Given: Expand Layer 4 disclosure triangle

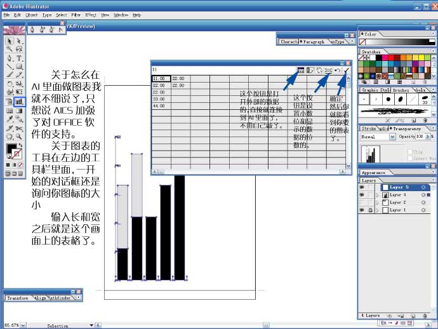Looking at the screenshot, I should coord(378,195).
